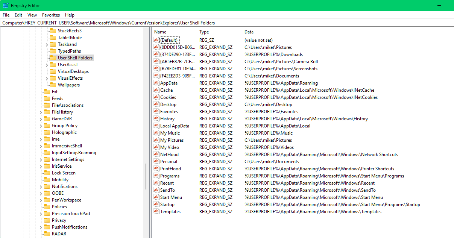Click the string icon beside the Desktop value

coord(157,104)
